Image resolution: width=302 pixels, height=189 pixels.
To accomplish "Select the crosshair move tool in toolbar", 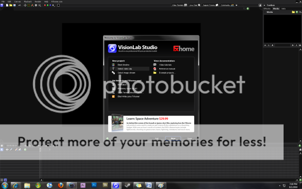I will point(25,5).
